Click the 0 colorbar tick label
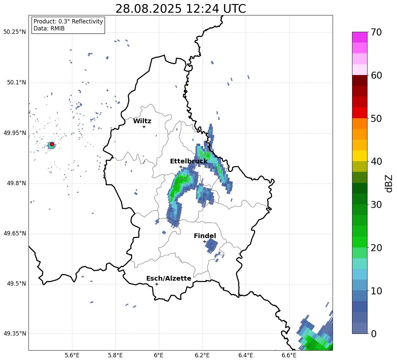 (x=374, y=334)
